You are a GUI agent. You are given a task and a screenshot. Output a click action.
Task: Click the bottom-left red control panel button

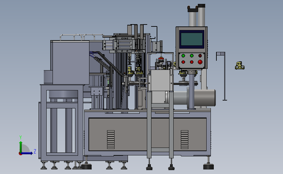[183, 62]
